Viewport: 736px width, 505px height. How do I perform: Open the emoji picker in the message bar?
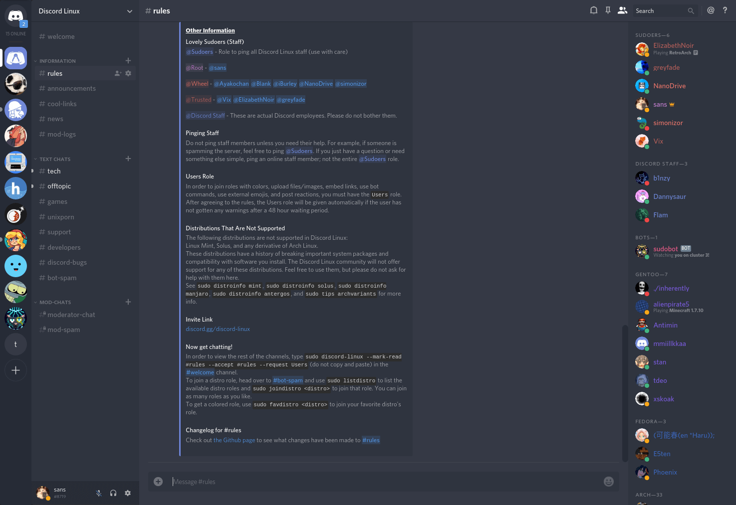608,481
